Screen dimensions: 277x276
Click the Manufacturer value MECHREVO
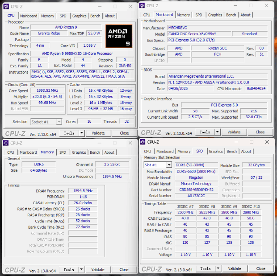217,28
